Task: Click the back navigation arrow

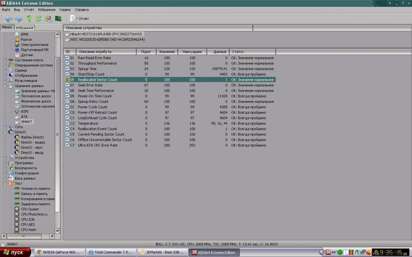Action: (9, 19)
